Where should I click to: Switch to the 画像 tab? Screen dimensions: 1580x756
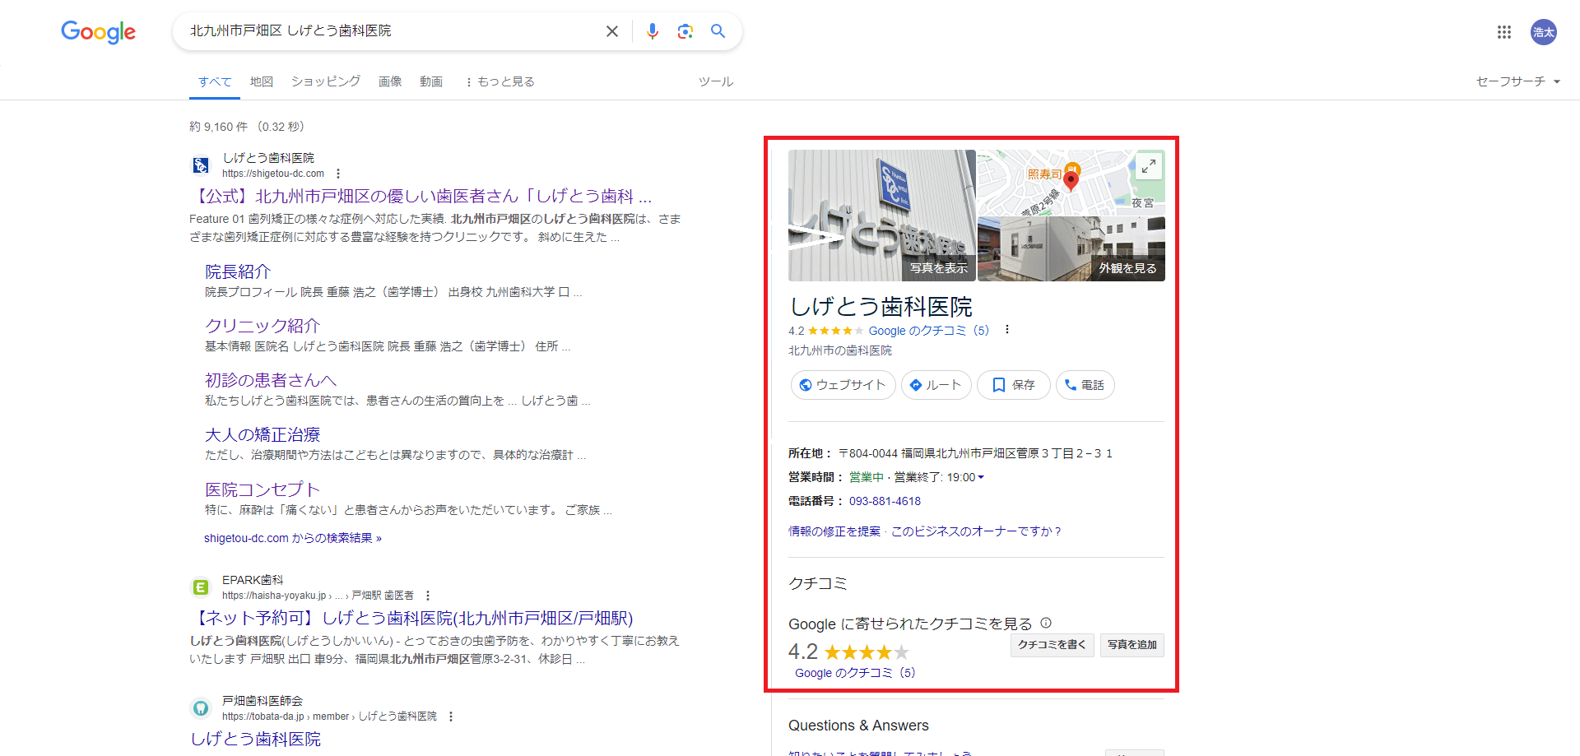point(389,81)
